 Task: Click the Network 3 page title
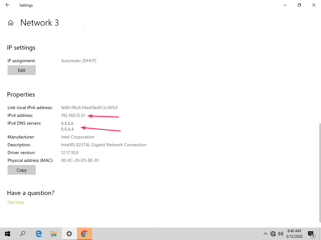click(x=39, y=22)
